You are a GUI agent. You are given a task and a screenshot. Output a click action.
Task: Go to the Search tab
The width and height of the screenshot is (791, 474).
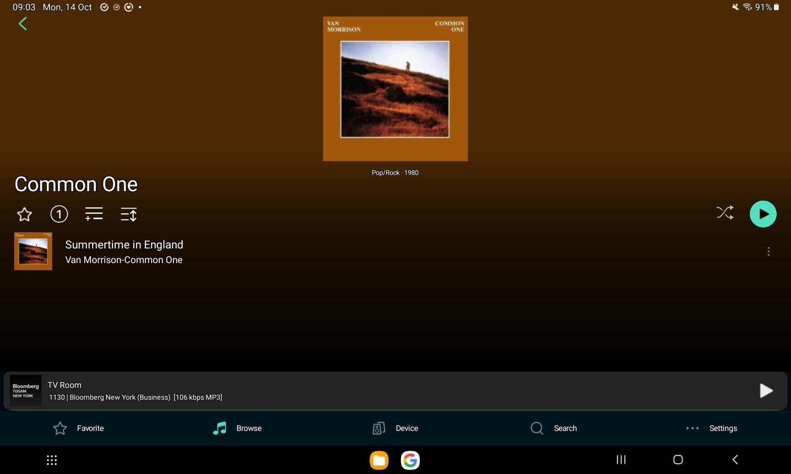[553, 428]
